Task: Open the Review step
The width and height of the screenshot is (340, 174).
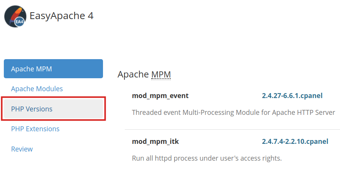Action: point(22,149)
